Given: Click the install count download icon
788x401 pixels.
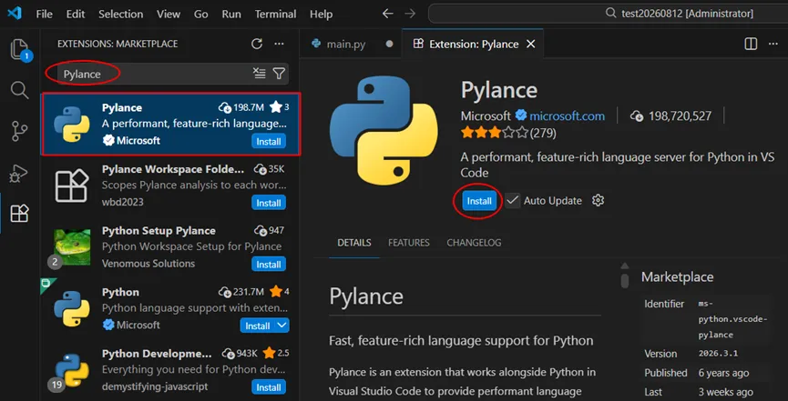Looking at the screenshot, I should point(637,115).
